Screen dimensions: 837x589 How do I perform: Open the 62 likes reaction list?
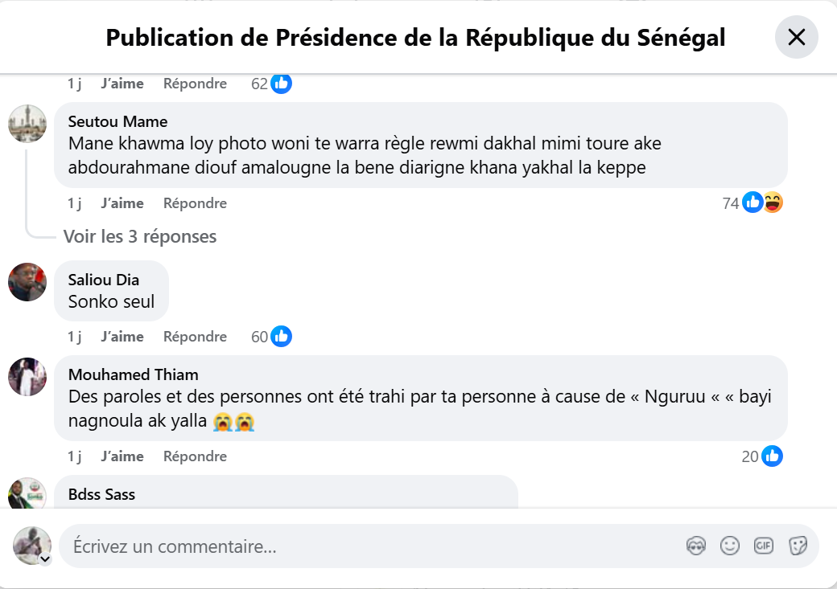coord(271,84)
